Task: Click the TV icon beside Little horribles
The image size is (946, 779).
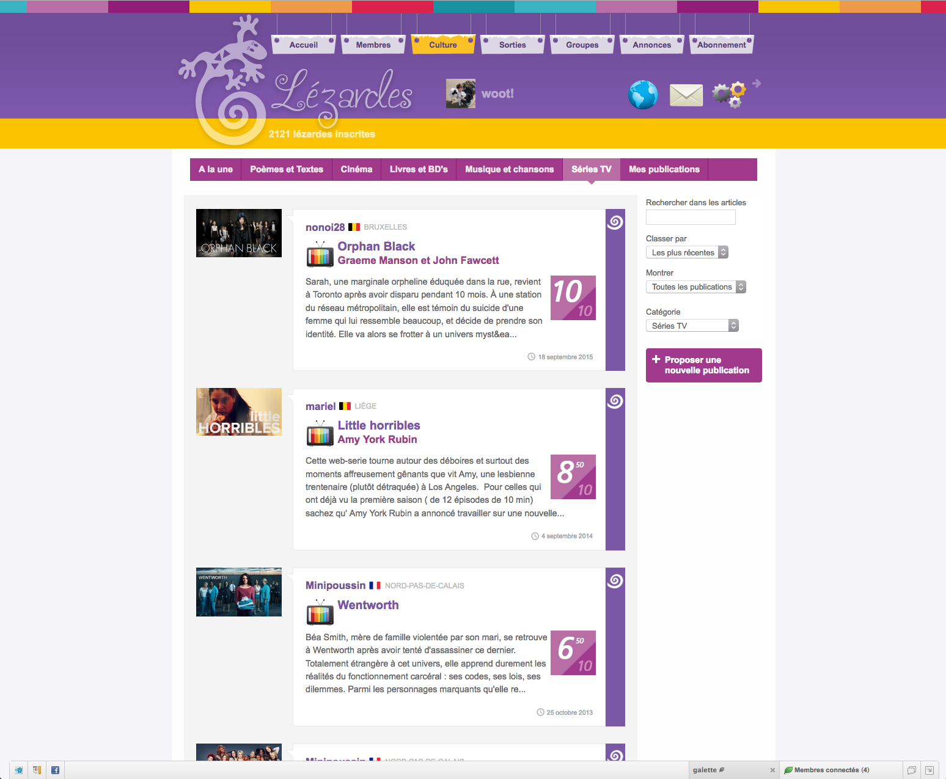Action: [x=320, y=433]
